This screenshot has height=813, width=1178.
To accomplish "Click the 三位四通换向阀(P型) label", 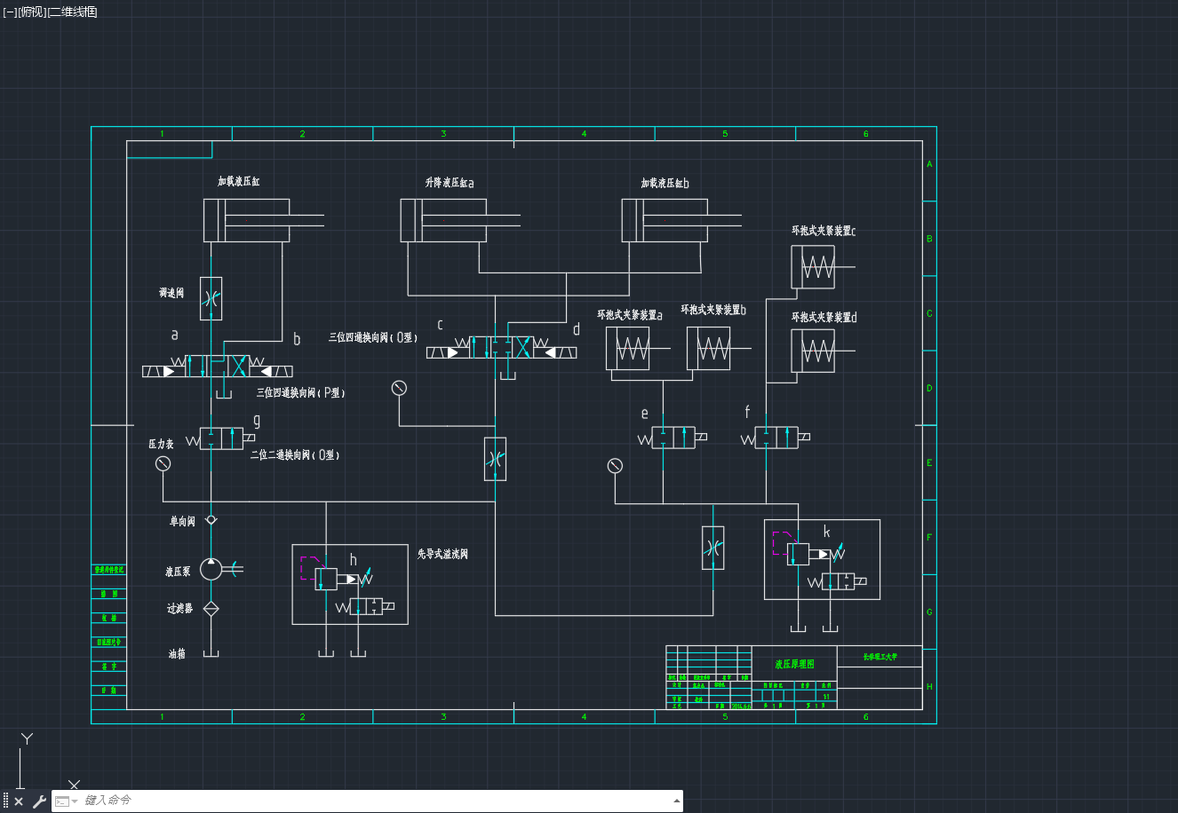I will pyautogui.click(x=301, y=392).
